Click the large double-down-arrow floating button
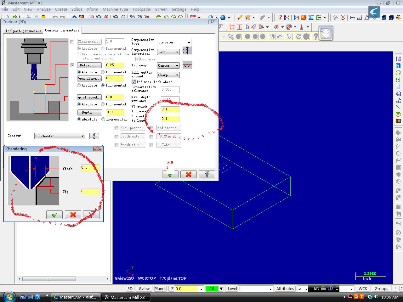This screenshot has width=403, height=302. (326, 33)
